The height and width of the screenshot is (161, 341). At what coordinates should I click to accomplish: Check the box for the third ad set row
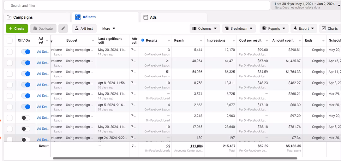(9, 74)
